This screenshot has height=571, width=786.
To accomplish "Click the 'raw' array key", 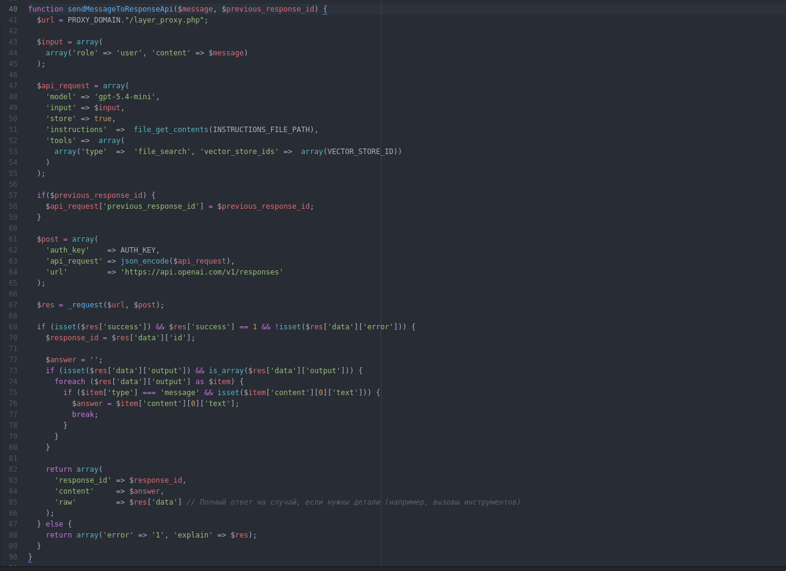I will [65, 502].
